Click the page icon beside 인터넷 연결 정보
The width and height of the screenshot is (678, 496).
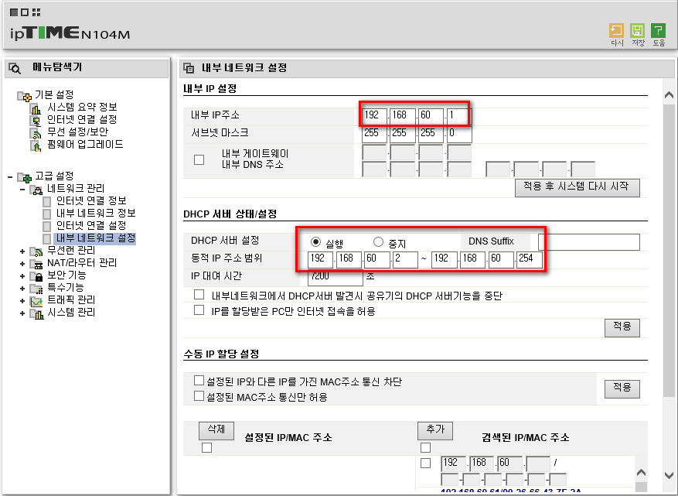point(46,202)
